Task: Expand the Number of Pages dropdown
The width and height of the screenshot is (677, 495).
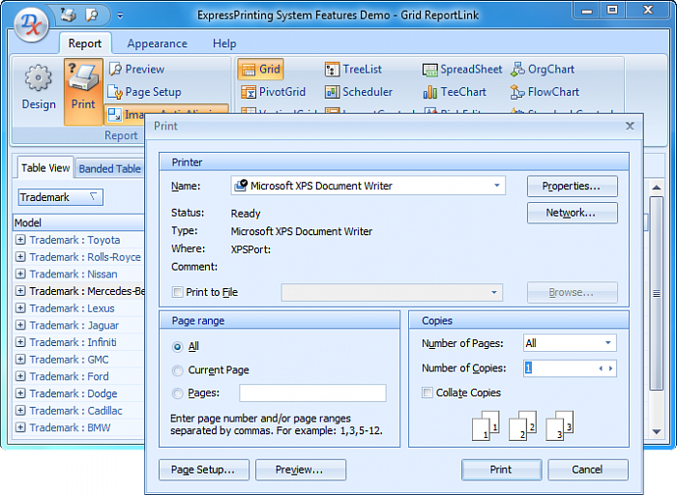Action: [607, 343]
